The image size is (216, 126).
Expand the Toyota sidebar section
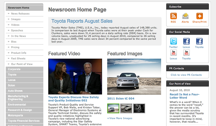point(25,75)
